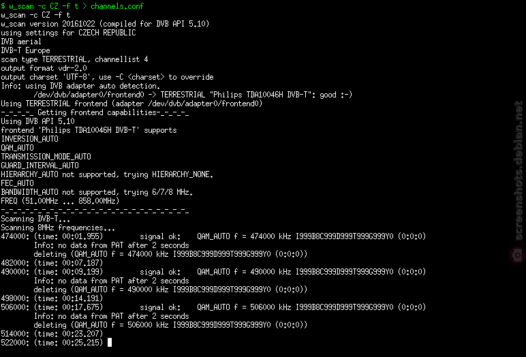Image resolution: width=526 pixels, height=357 pixels.
Task: Click the 'QAM_AUTO' capability line
Action: [18, 148]
